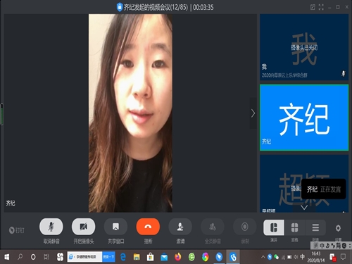Screen dimensions: 352x264
Task: Select the 我 self-view thumbnail
Action: point(304,47)
